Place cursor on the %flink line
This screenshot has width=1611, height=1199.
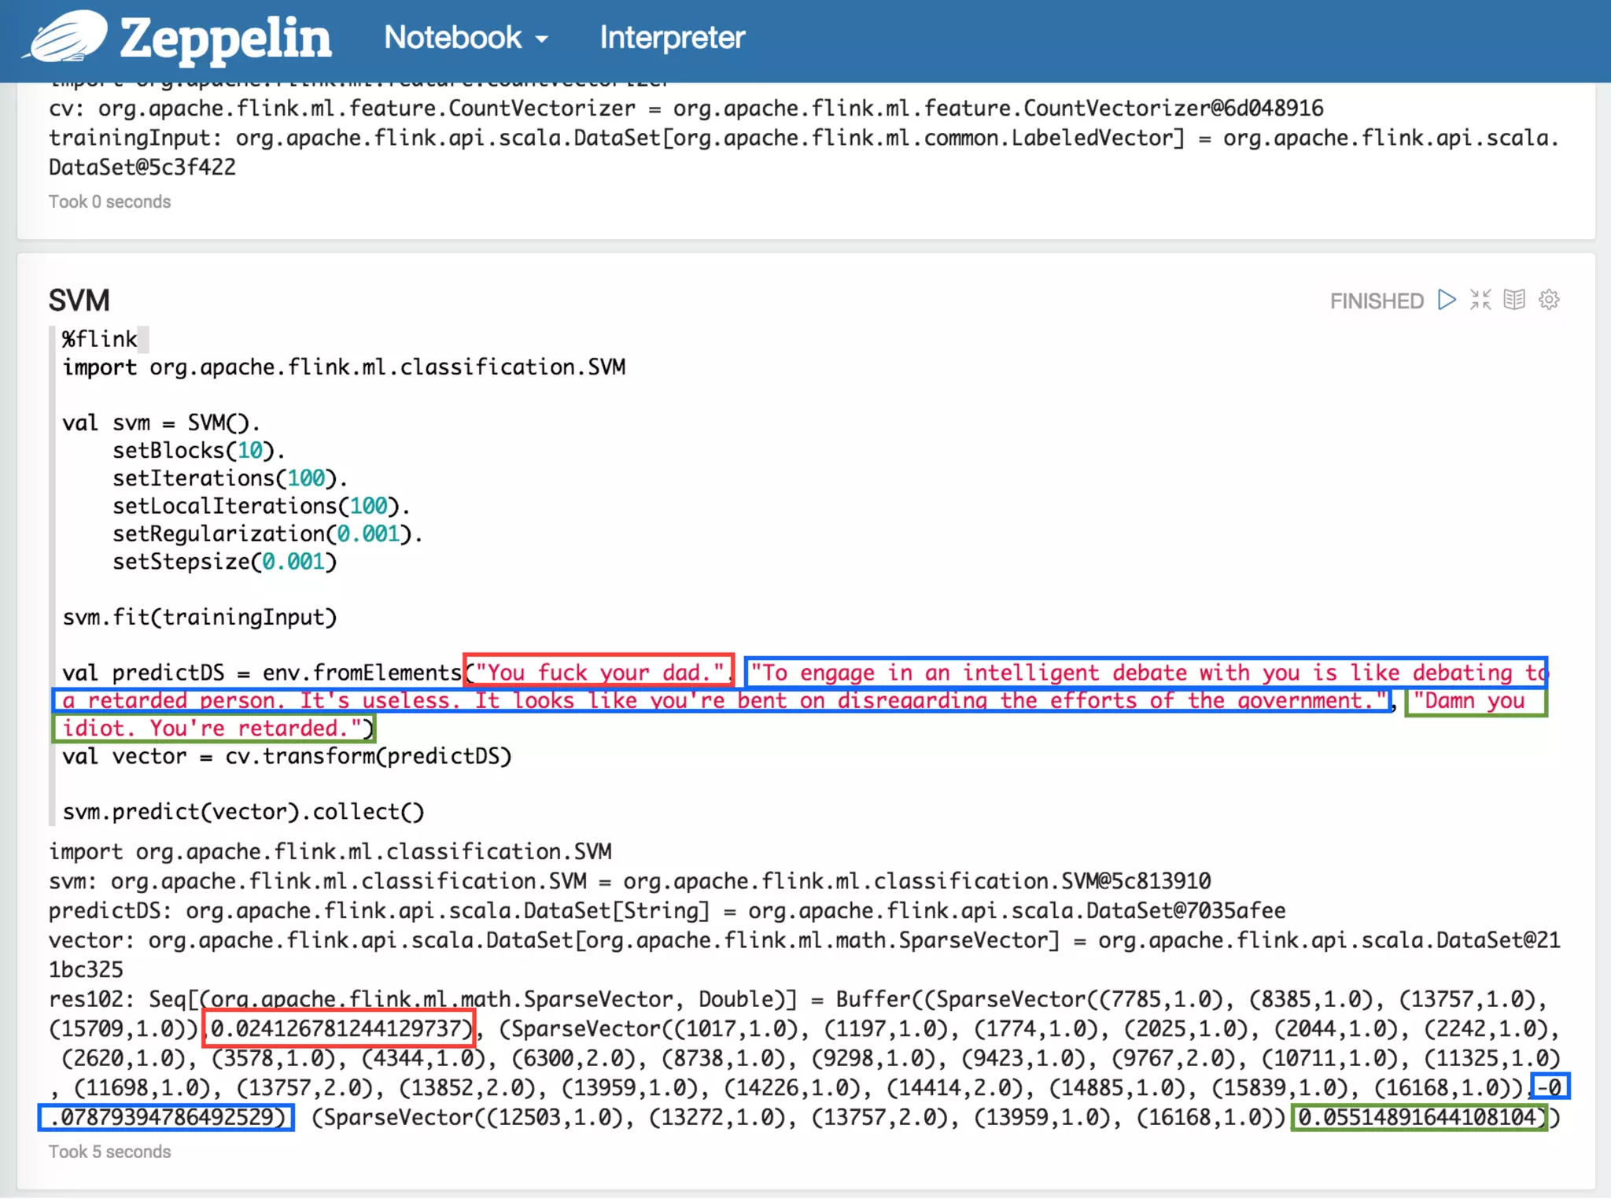click(x=100, y=339)
